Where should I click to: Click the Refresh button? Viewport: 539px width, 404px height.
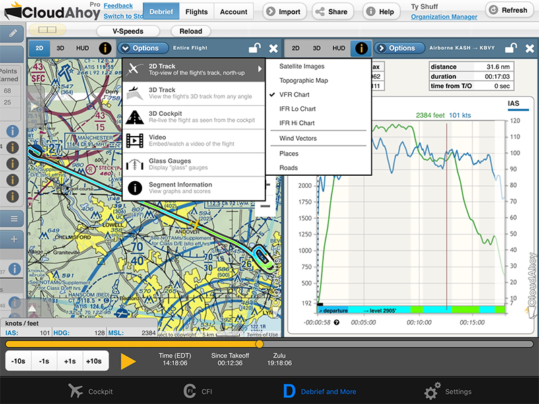[509, 10]
